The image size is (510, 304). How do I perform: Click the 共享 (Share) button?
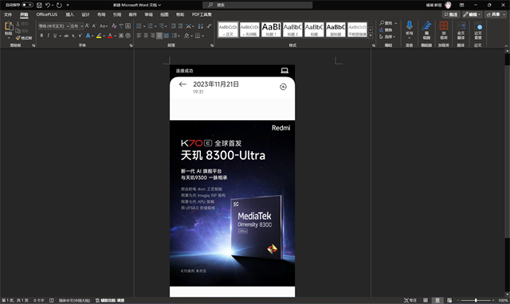pyautogui.click(x=496, y=14)
